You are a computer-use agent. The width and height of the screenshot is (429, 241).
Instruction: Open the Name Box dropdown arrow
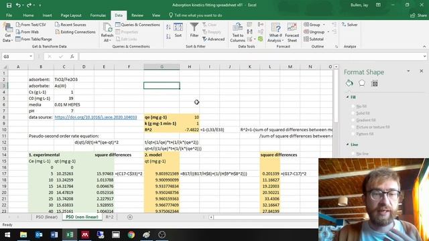[x=31, y=56]
